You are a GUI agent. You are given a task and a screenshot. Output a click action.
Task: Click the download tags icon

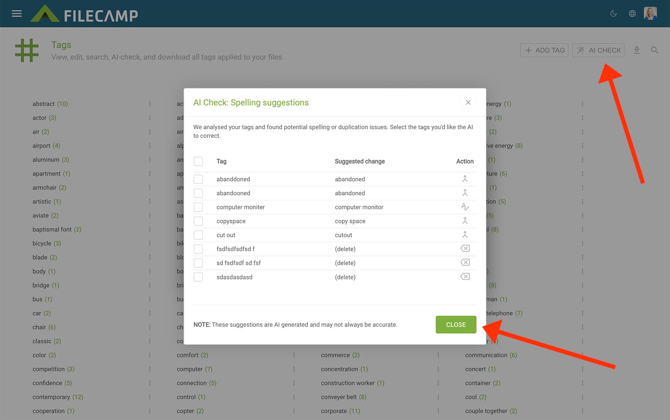[x=636, y=50]
